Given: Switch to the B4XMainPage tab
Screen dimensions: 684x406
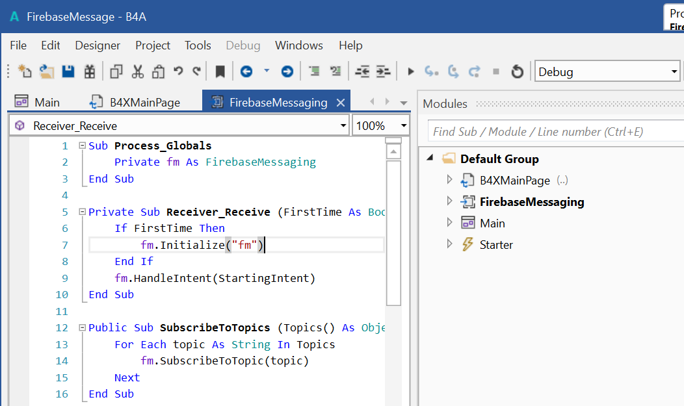Looking at the screenshot, I should point(144,103).
